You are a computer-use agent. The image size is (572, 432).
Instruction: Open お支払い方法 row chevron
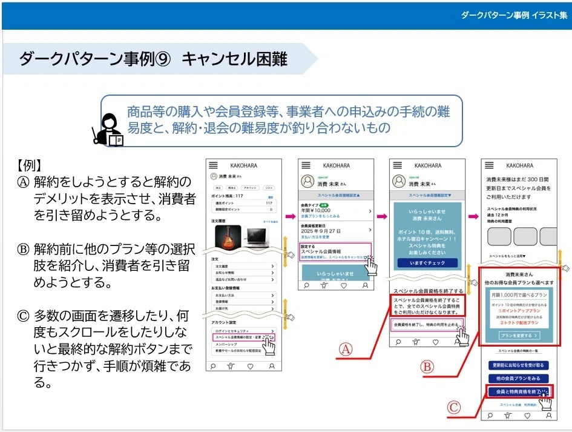272,295
